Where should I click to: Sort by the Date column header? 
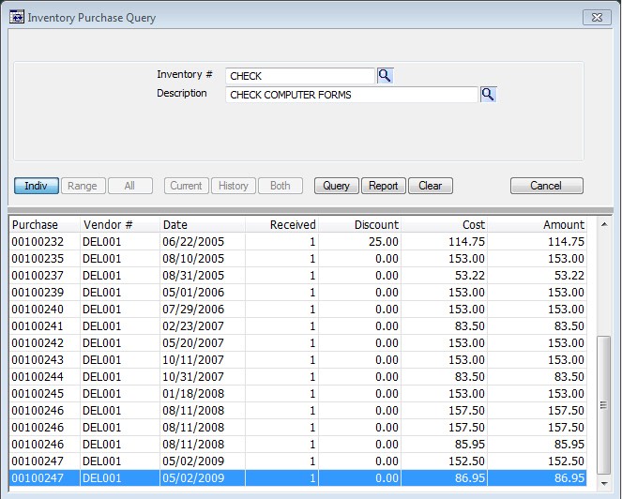203,224
